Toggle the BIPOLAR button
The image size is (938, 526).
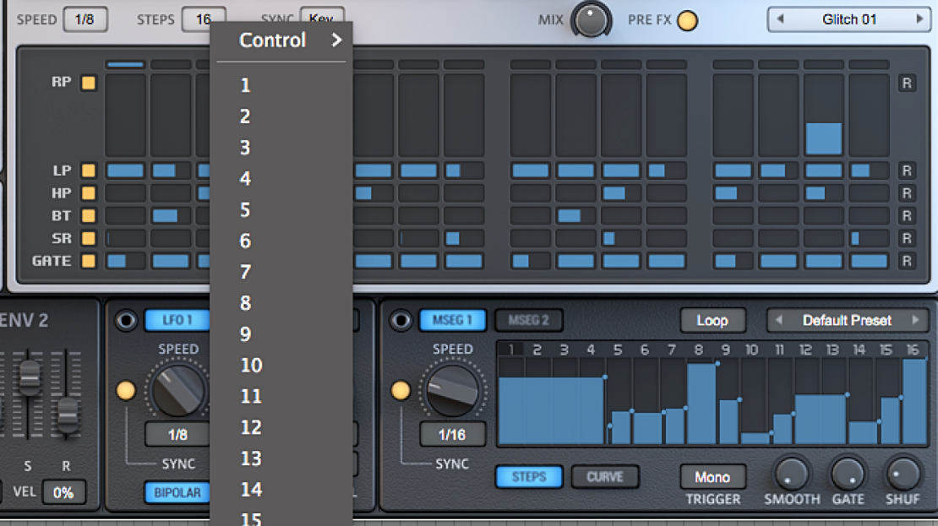coord(177,492)
